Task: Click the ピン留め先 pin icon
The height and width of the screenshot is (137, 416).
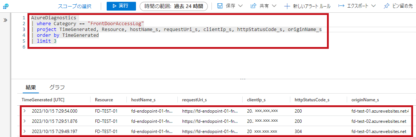Action: pos(387,6)
